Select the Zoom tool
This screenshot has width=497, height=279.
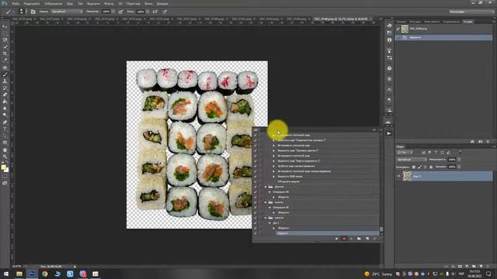point(5,157)
